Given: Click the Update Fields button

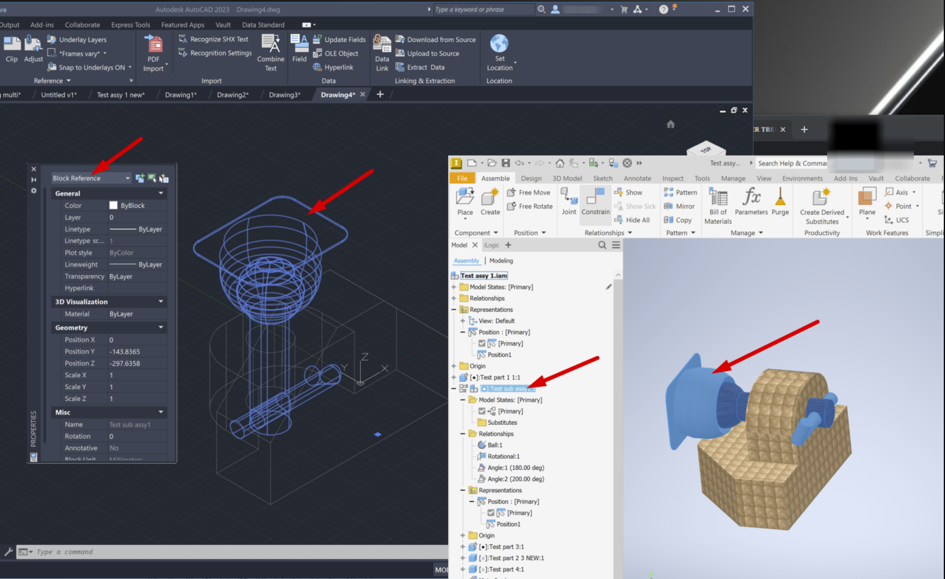Looking at the screenshot, I should pyautogui.click(x=339, y=39).
